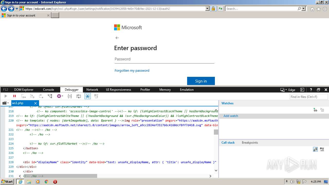
Task: Click the Step out icon
Action: [x=41, y=96]
